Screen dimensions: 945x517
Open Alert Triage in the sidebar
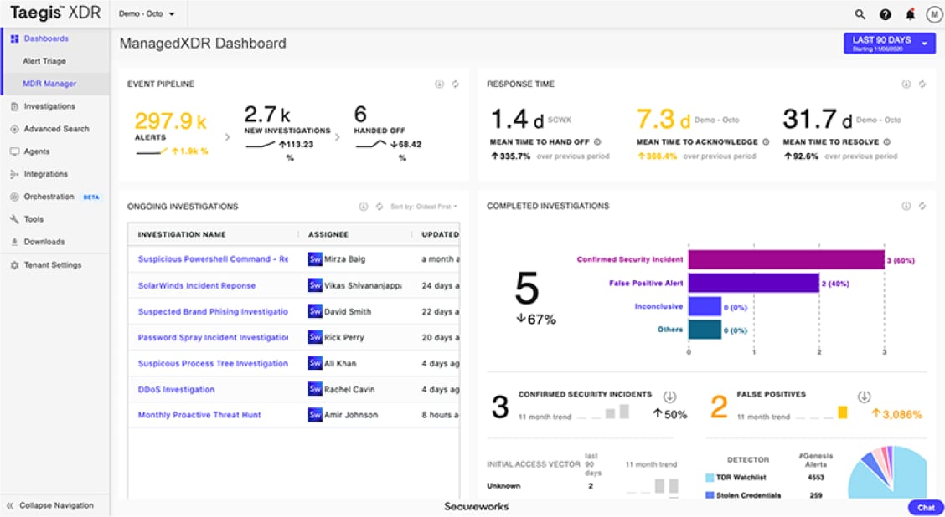[x=44, y=61]
